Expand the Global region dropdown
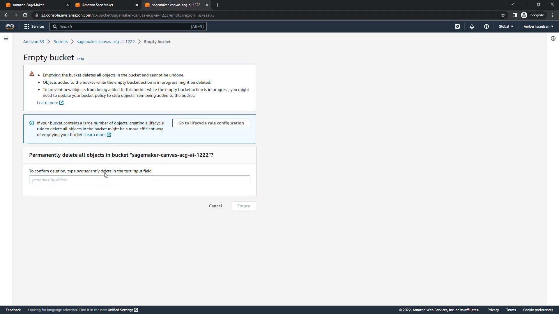The image size is (559, 314). click(x=506, y=26)
